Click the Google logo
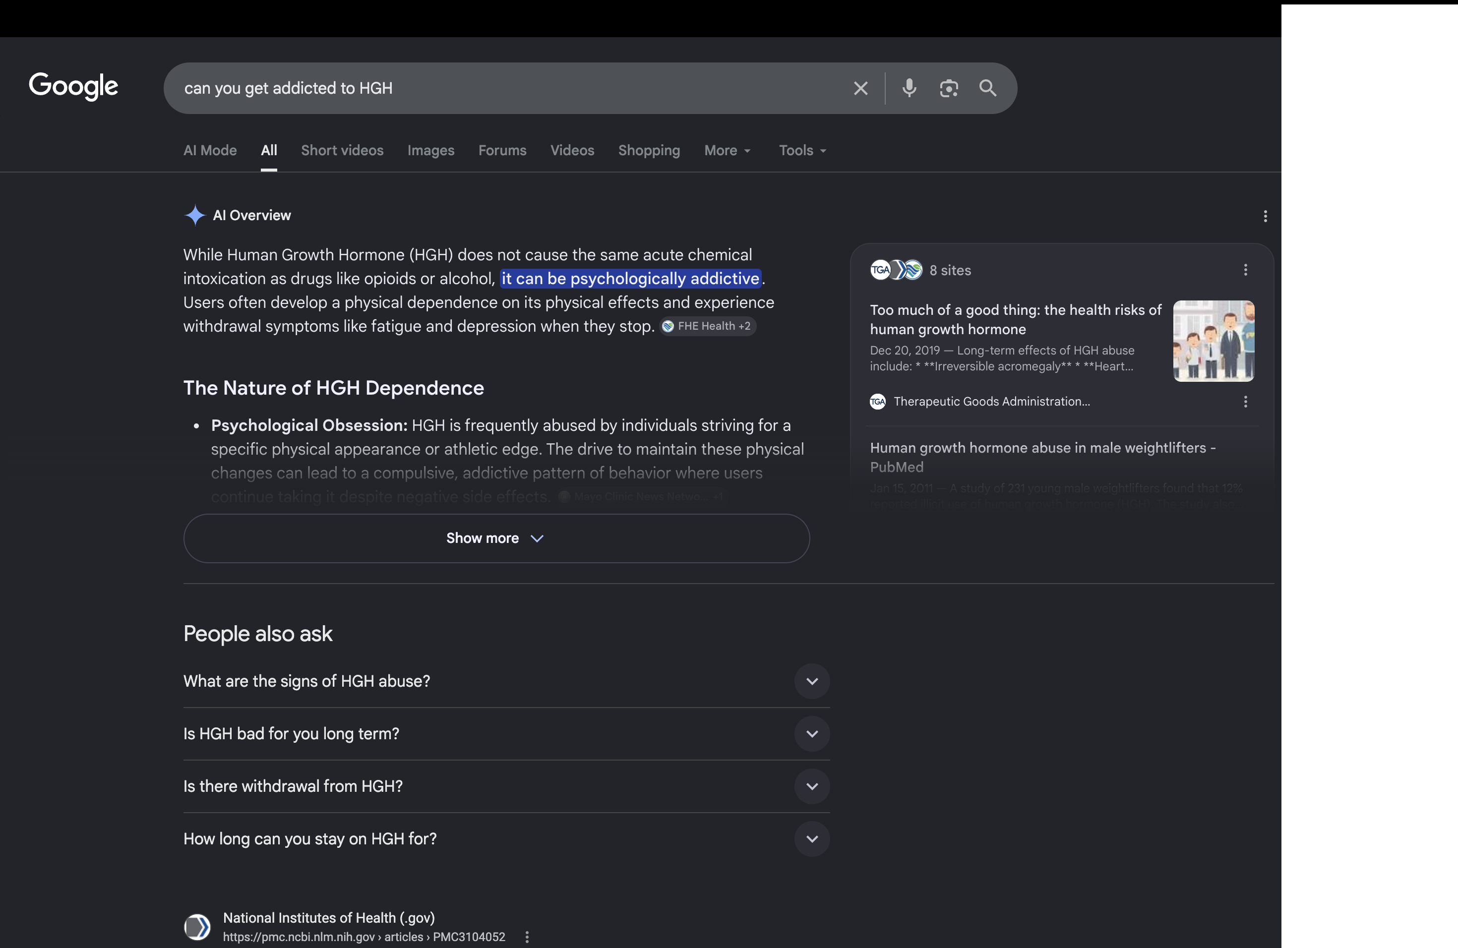The width and height of the screenshot is (1458, 948). [x=73, y=86]
